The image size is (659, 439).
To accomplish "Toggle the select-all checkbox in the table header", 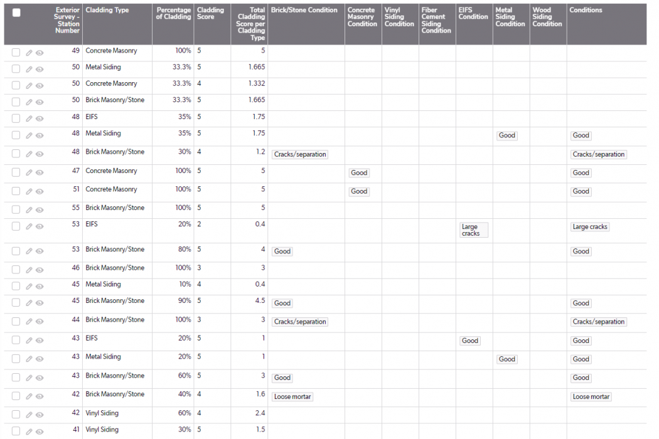I will 16,13.
